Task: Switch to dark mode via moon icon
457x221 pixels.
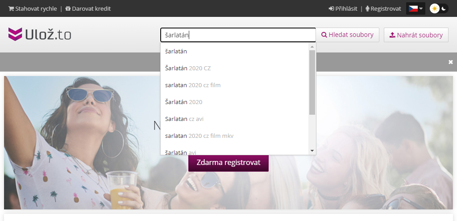Action: [x=444, y=8]
